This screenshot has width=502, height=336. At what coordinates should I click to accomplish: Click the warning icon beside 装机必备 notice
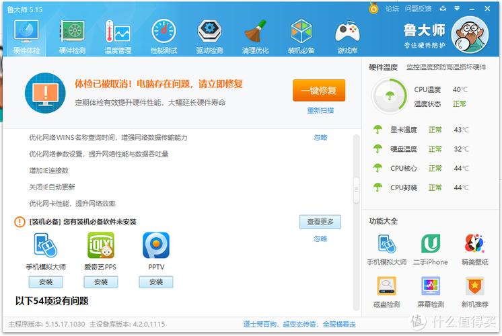[20, 222]
